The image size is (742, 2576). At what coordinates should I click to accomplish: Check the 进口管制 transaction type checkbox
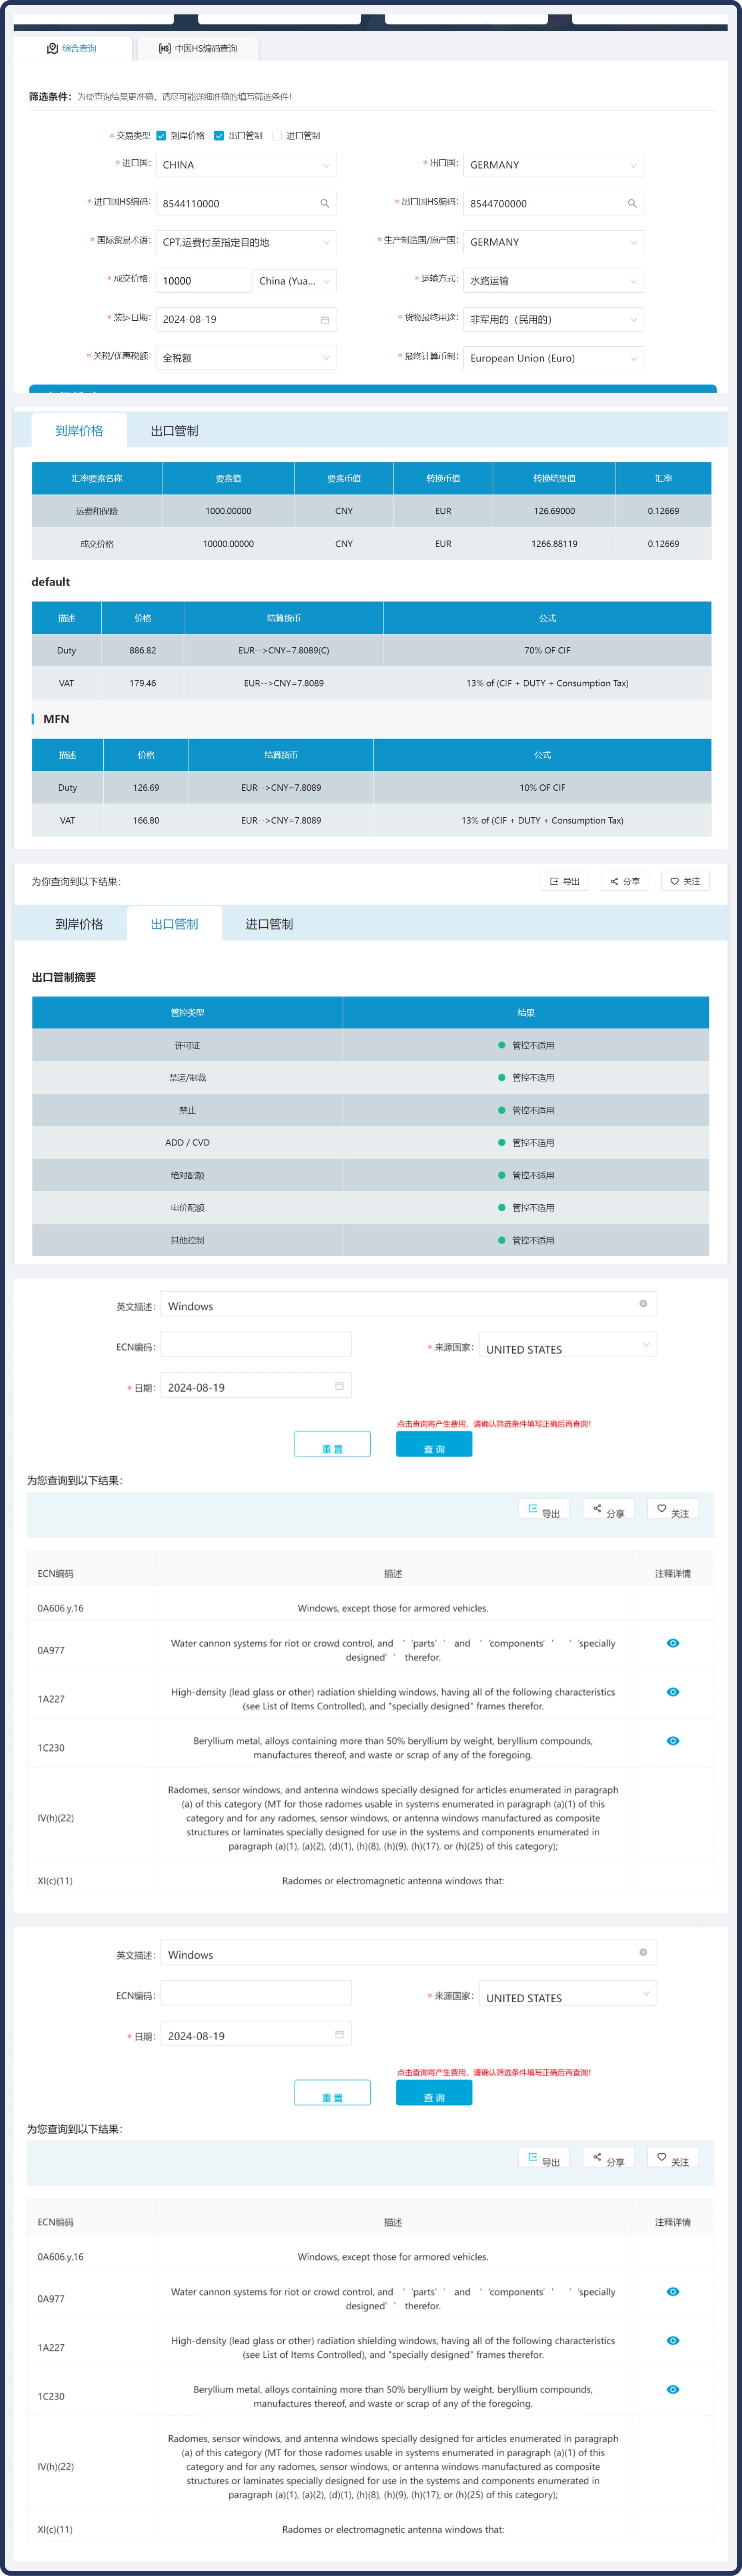(x=277, y=136)
